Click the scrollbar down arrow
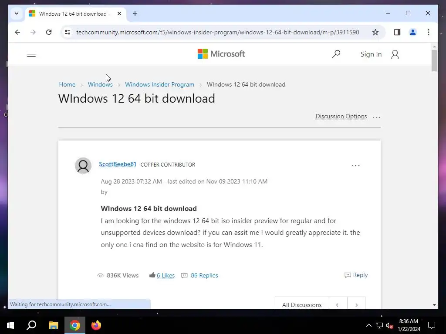The image size is (446, 334). coord(434,305)
